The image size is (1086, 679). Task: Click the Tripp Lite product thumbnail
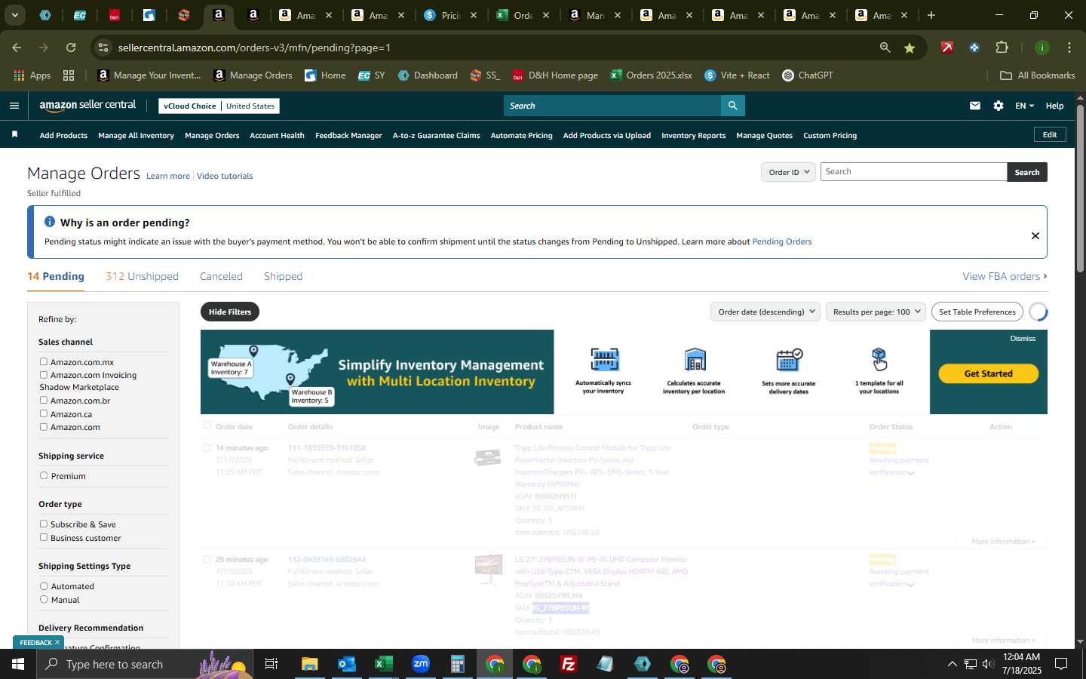coord(488,457)
